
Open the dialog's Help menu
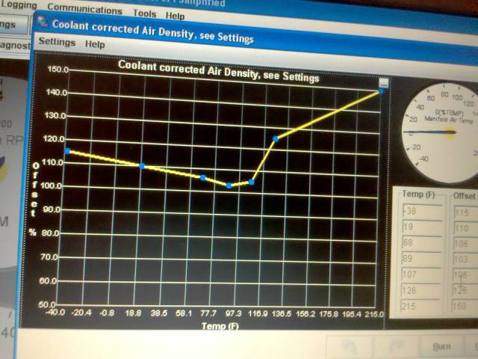(x=95, y=44)
